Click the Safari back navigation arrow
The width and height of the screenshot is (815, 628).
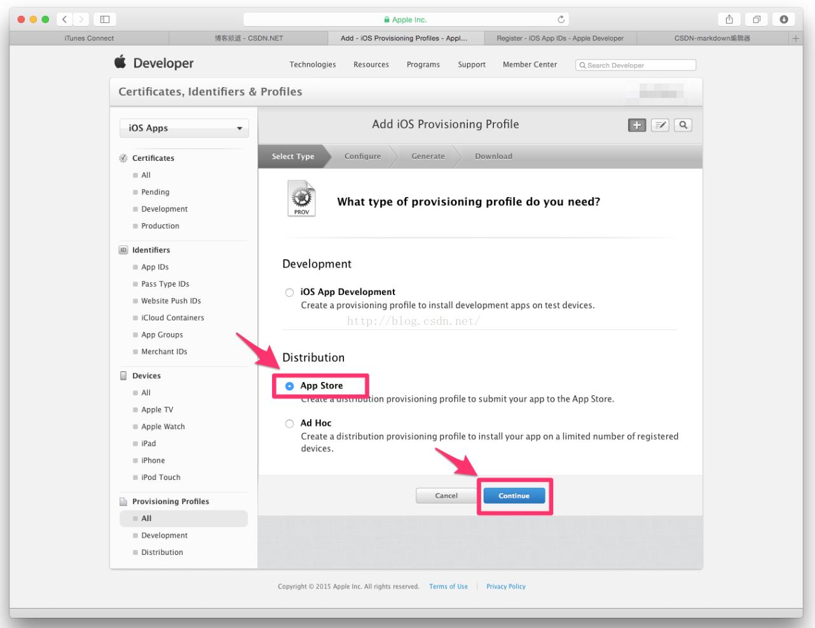click(x=65, y=19)
